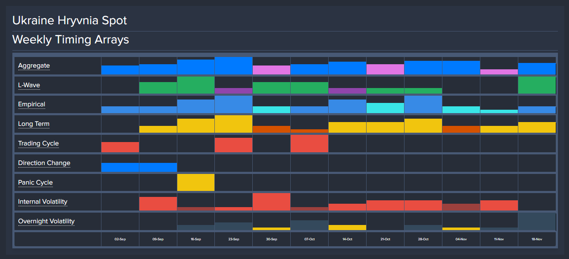569x259 pixels.
Task: Click the Overnight Volatility bar for 18-Nov
Action: (x=537, y=222)
